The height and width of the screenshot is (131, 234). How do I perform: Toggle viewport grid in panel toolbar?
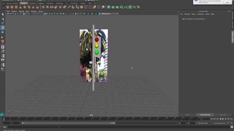pos(24,14)
